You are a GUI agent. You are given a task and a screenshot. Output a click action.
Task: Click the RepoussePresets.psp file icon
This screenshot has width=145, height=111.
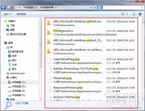49,89
